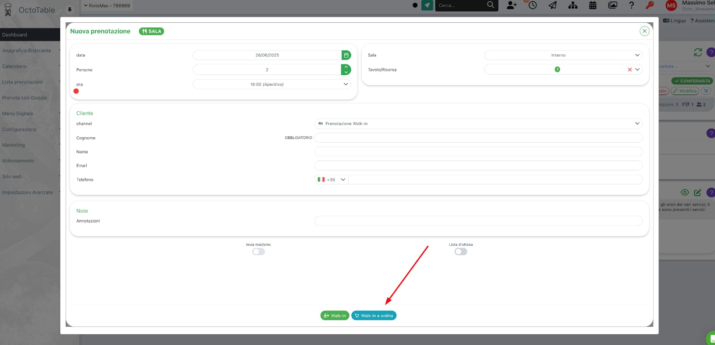The height and width of the screenshot is (345, 715).
Task: Click the date field 26/06/2025
Action: (x=267, y=55)
